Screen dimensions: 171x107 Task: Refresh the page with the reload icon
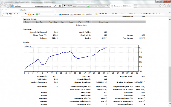tap(60, 6)
